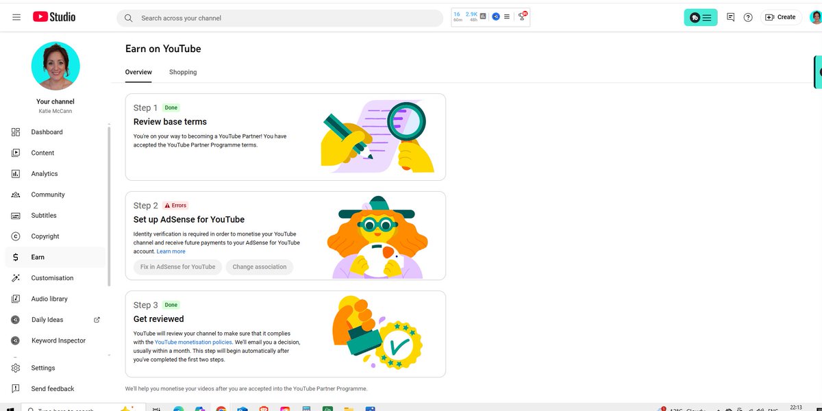Screen dimensions: 822x411
Task: Click the 2.9K 48h vidIQ stat
Action: coord(472,16)
